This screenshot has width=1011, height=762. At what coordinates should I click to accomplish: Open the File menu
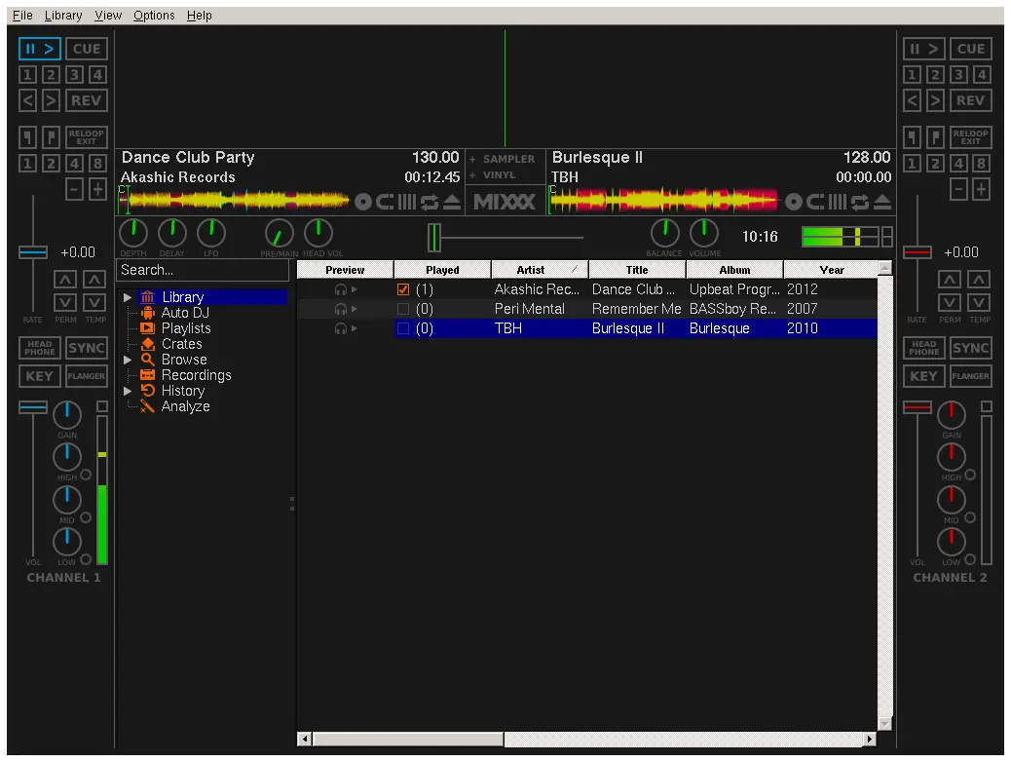pyautogui.click(x=22, y=16)
